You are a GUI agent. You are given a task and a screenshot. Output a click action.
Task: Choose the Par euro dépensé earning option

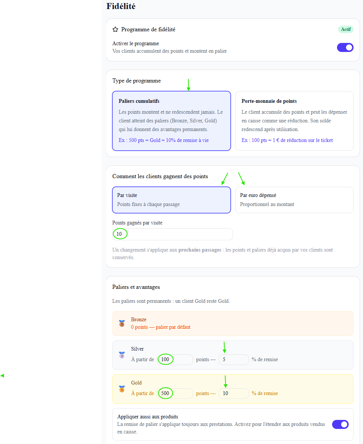tap(294, 200)
